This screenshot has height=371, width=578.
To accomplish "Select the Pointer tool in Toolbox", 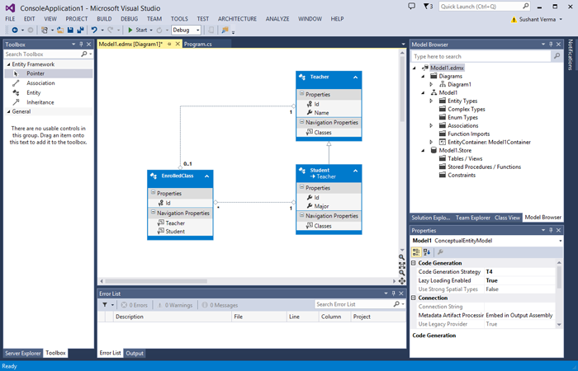I will coord(35,73).
